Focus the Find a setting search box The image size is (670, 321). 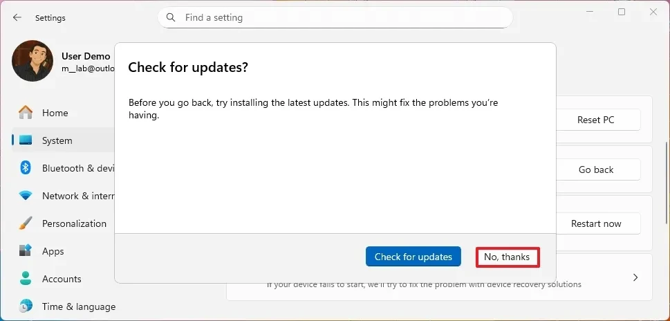pos(339,17)
